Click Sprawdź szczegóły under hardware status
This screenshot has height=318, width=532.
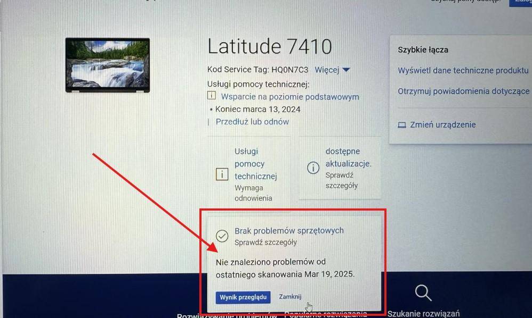[265, 242]
